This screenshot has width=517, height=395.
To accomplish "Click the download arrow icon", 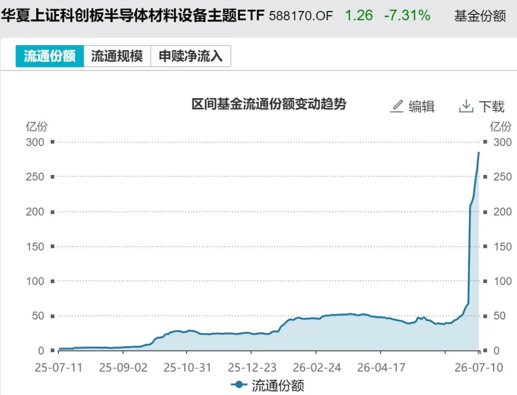I will pos(466,106).
